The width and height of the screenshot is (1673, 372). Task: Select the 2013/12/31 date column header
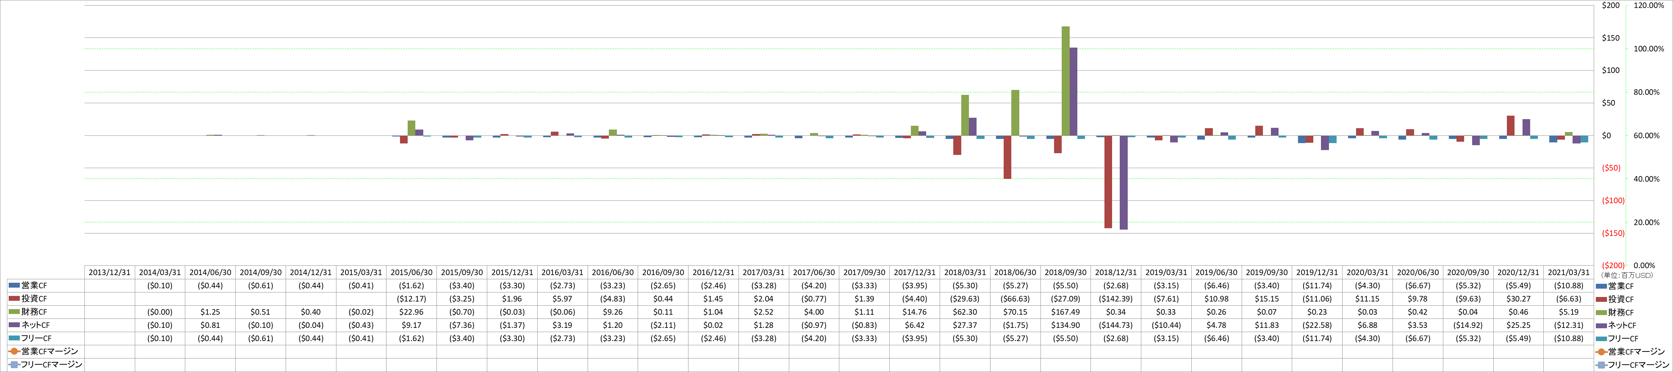click(x=110, y=273)
